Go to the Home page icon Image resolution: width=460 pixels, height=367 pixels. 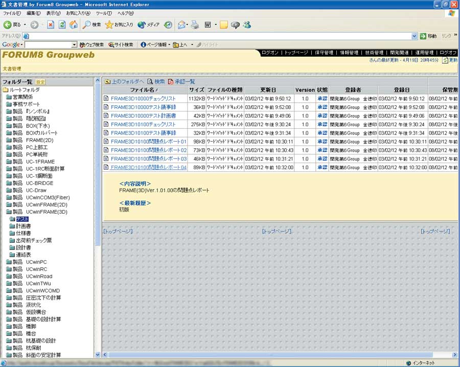point(73,25)
